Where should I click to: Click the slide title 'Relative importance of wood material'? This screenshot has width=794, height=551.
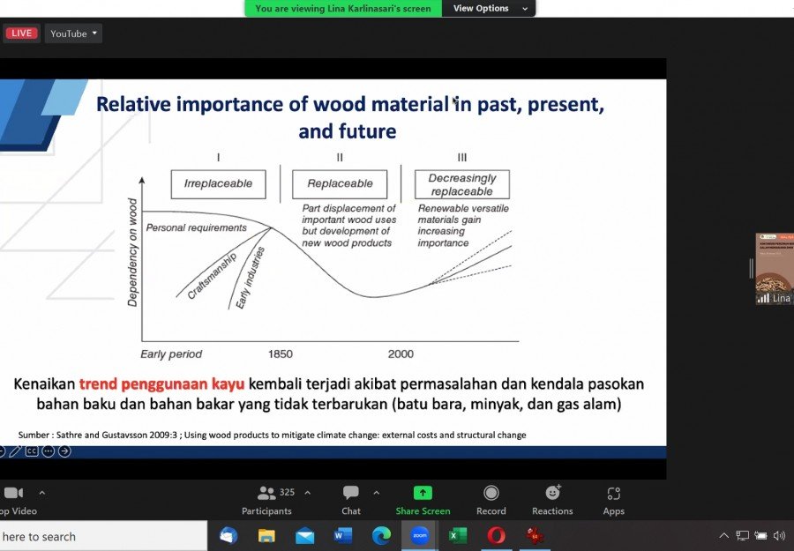(x=350, y=117)
